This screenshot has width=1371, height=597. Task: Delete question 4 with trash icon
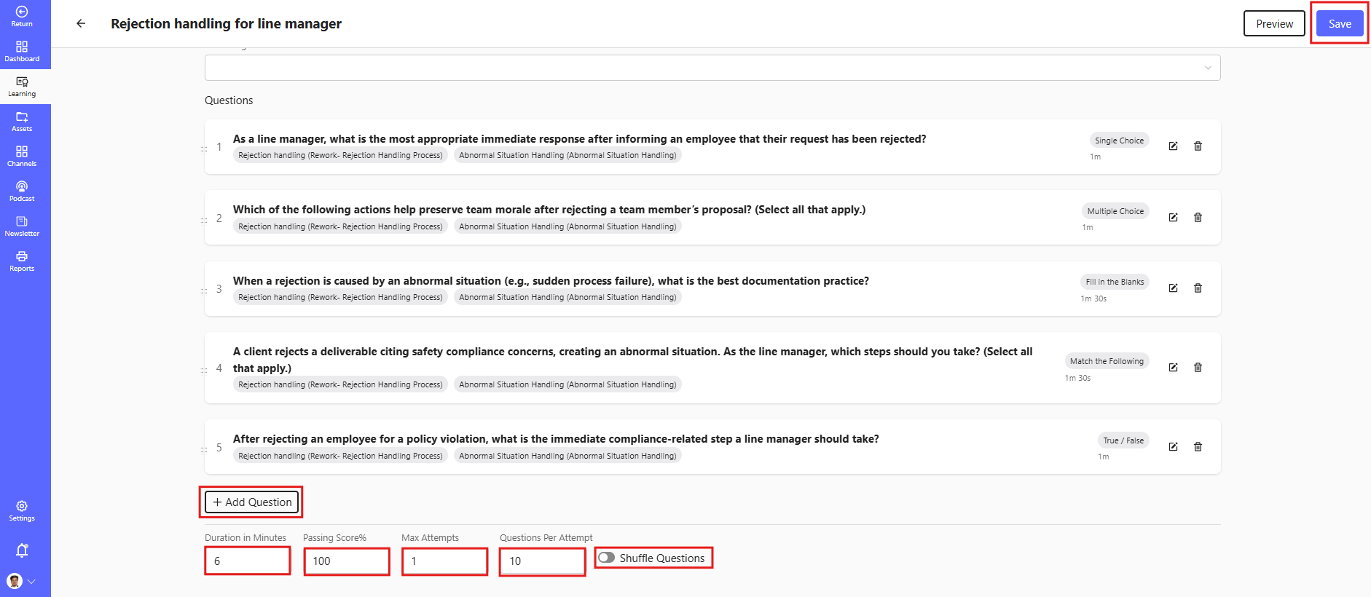coord(1198,368)
